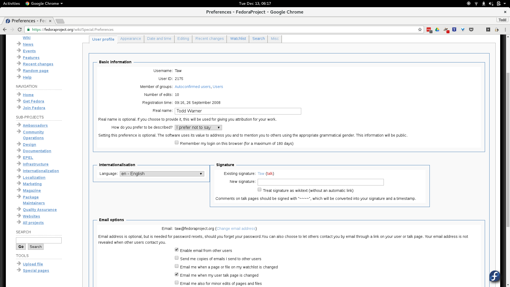The width and height of the screenshot is (510, 287).
Task: Open the Google Chrome app menu
Action: pyautogui.click(x=44, y=3)
